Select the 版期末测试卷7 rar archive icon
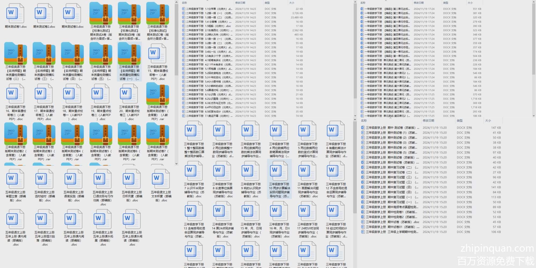Image resolution: width=536 pixels, height=268 pixels. coord(158,134)
